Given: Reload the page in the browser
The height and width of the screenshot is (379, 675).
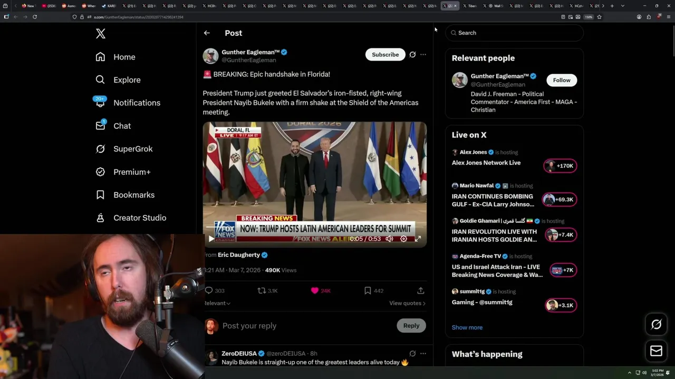Looking at the screenshot, I should coord(35,17).
